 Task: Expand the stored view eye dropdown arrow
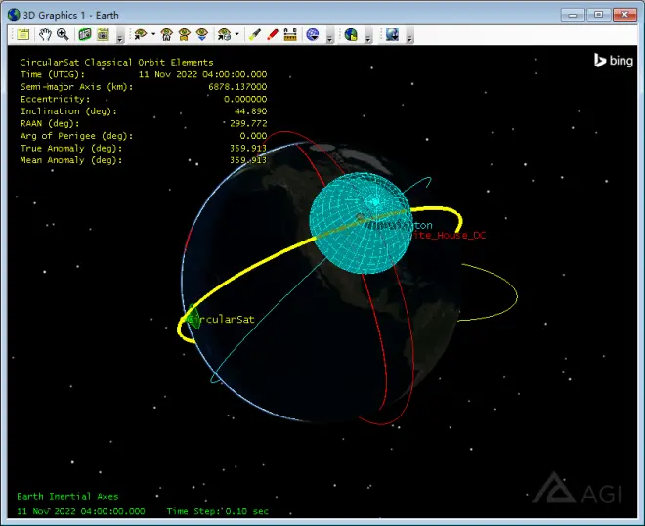point(236,34)
